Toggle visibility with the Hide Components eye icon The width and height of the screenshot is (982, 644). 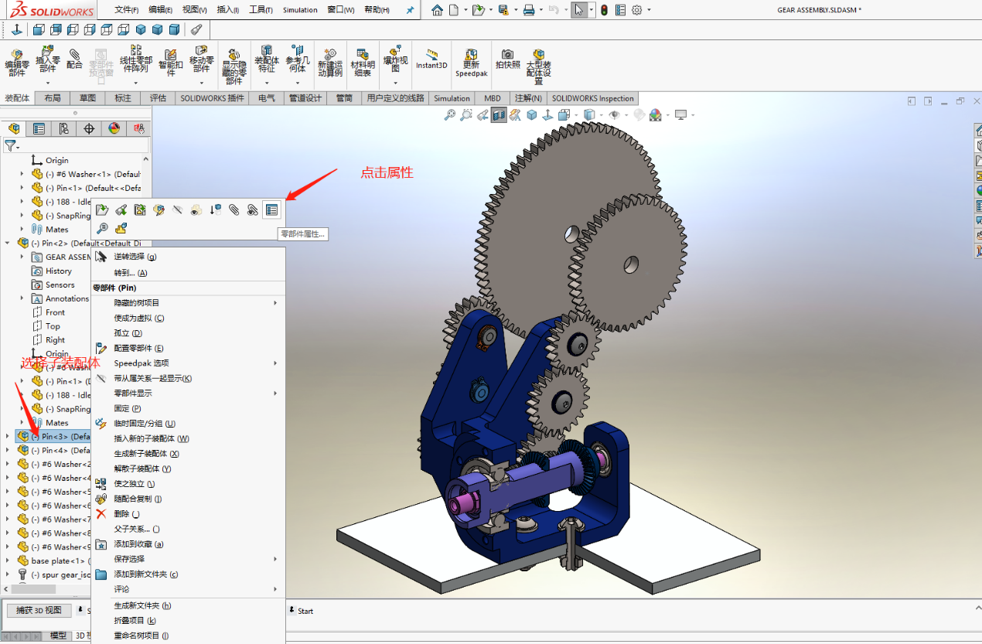tap(177, 210)
